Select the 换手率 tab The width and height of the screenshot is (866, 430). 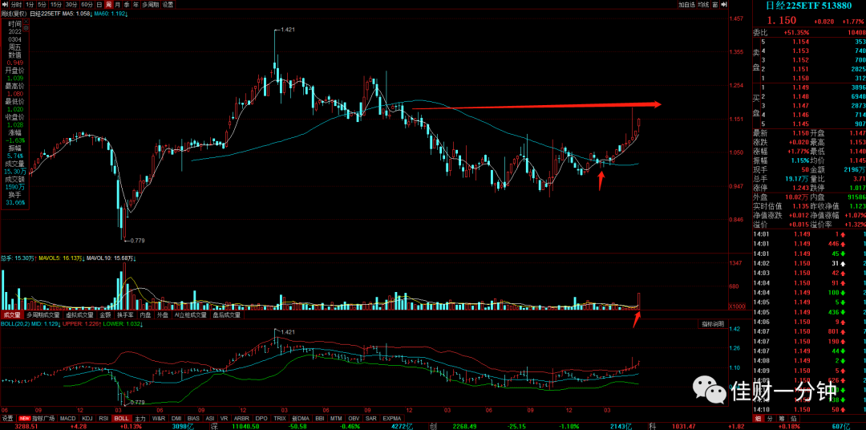click(126, 315)
